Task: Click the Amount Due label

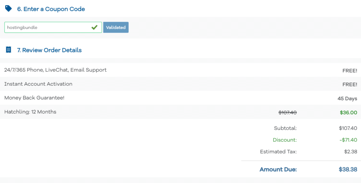Action: click(279, 169)
